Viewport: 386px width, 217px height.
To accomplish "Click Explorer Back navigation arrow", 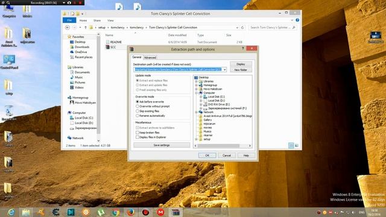I will (x=68, y=28).
